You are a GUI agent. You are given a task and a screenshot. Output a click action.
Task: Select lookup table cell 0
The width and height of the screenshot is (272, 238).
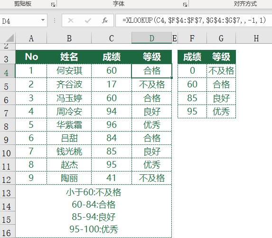[x=192, y=71]
